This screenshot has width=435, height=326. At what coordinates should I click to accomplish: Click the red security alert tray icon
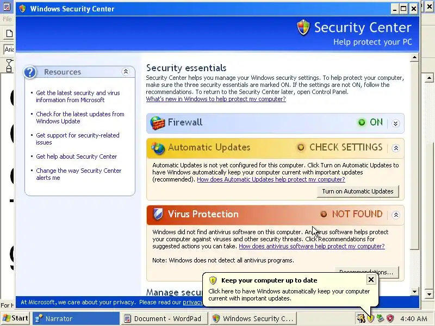pyautogui.click(x=390, y=318)
